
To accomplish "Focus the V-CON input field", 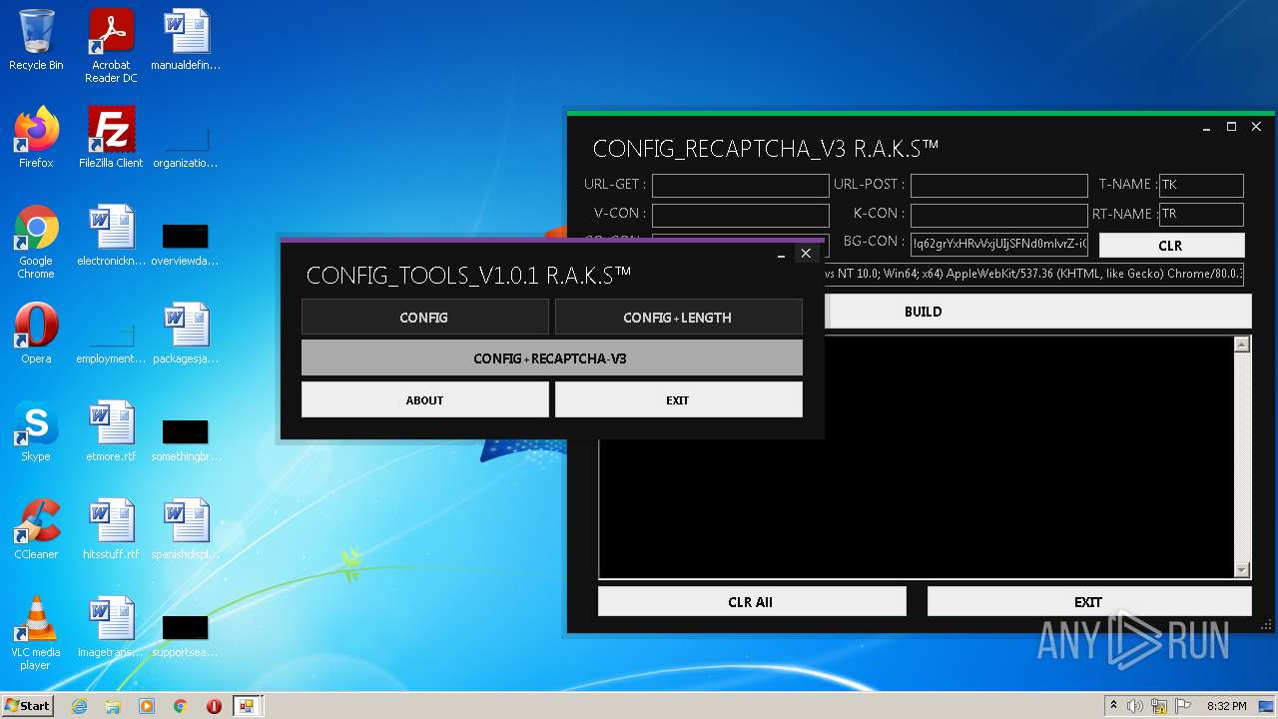I will pos(740,215).
